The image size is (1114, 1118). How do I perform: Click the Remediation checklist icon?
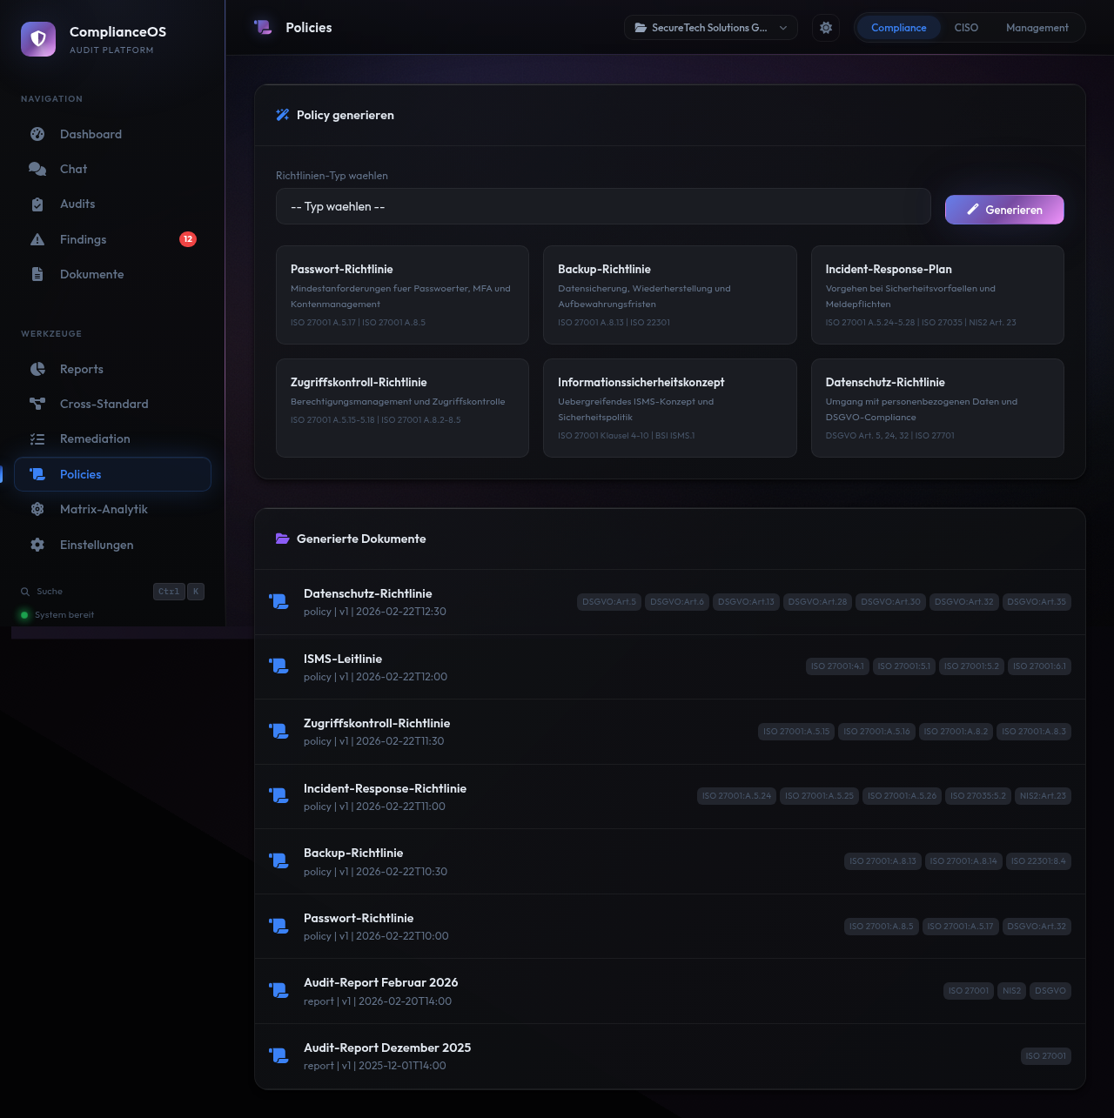click(37, 439)
